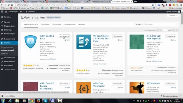The width and height of the screenshot is (183, 103).
Task: Open Детали for SEO Pack Importer
Action: (174, 40)
